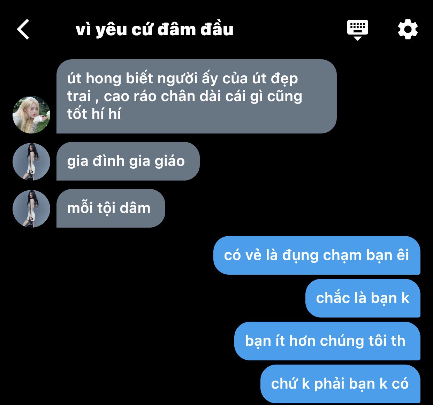Dismiss the keyboard using header keyboard button
The width and height of the screenshot is (433, 405).
(358, 30)
